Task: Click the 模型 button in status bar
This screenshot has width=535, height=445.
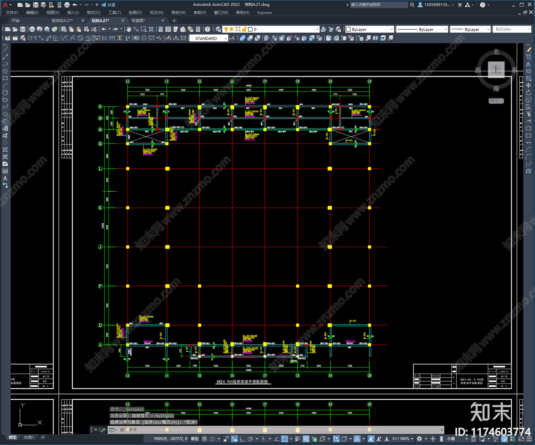Action: coord(195,439)
